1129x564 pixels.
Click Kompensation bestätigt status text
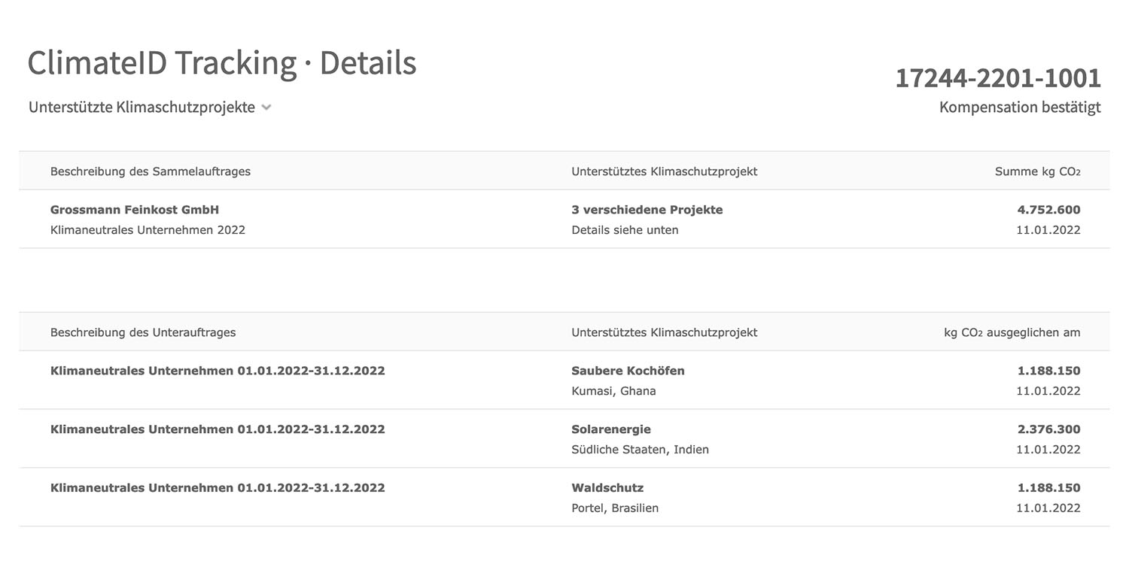coord(1019,108)
